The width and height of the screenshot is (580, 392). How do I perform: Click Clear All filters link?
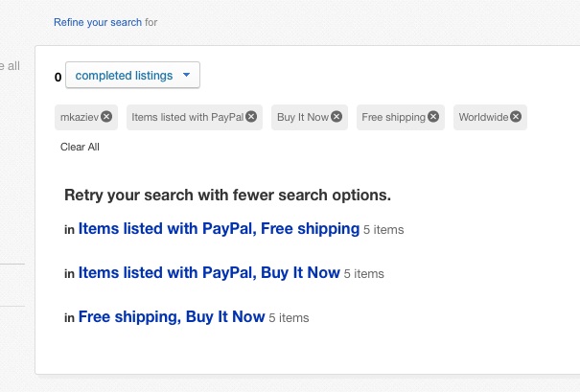[x=80, y=147]
